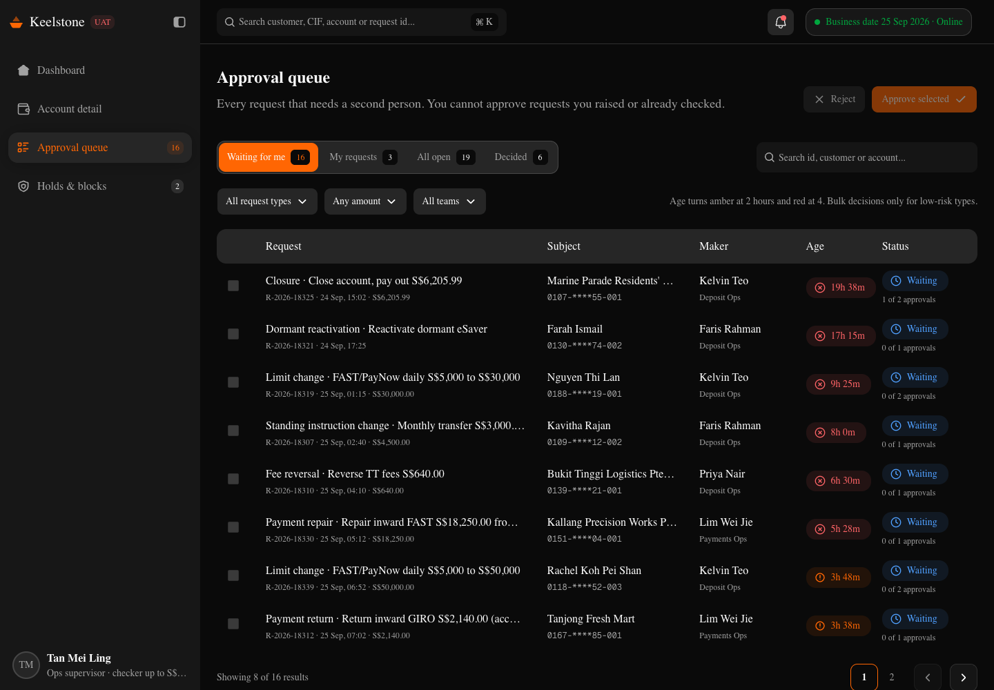994x690 pixels.
Task: Open the All teams filter dropdown
Action: coord(449,201)
